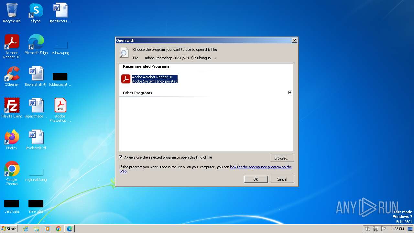
Task: Select the impactmade... document icon
Action: pyautogui.click(x=36, y=108)
